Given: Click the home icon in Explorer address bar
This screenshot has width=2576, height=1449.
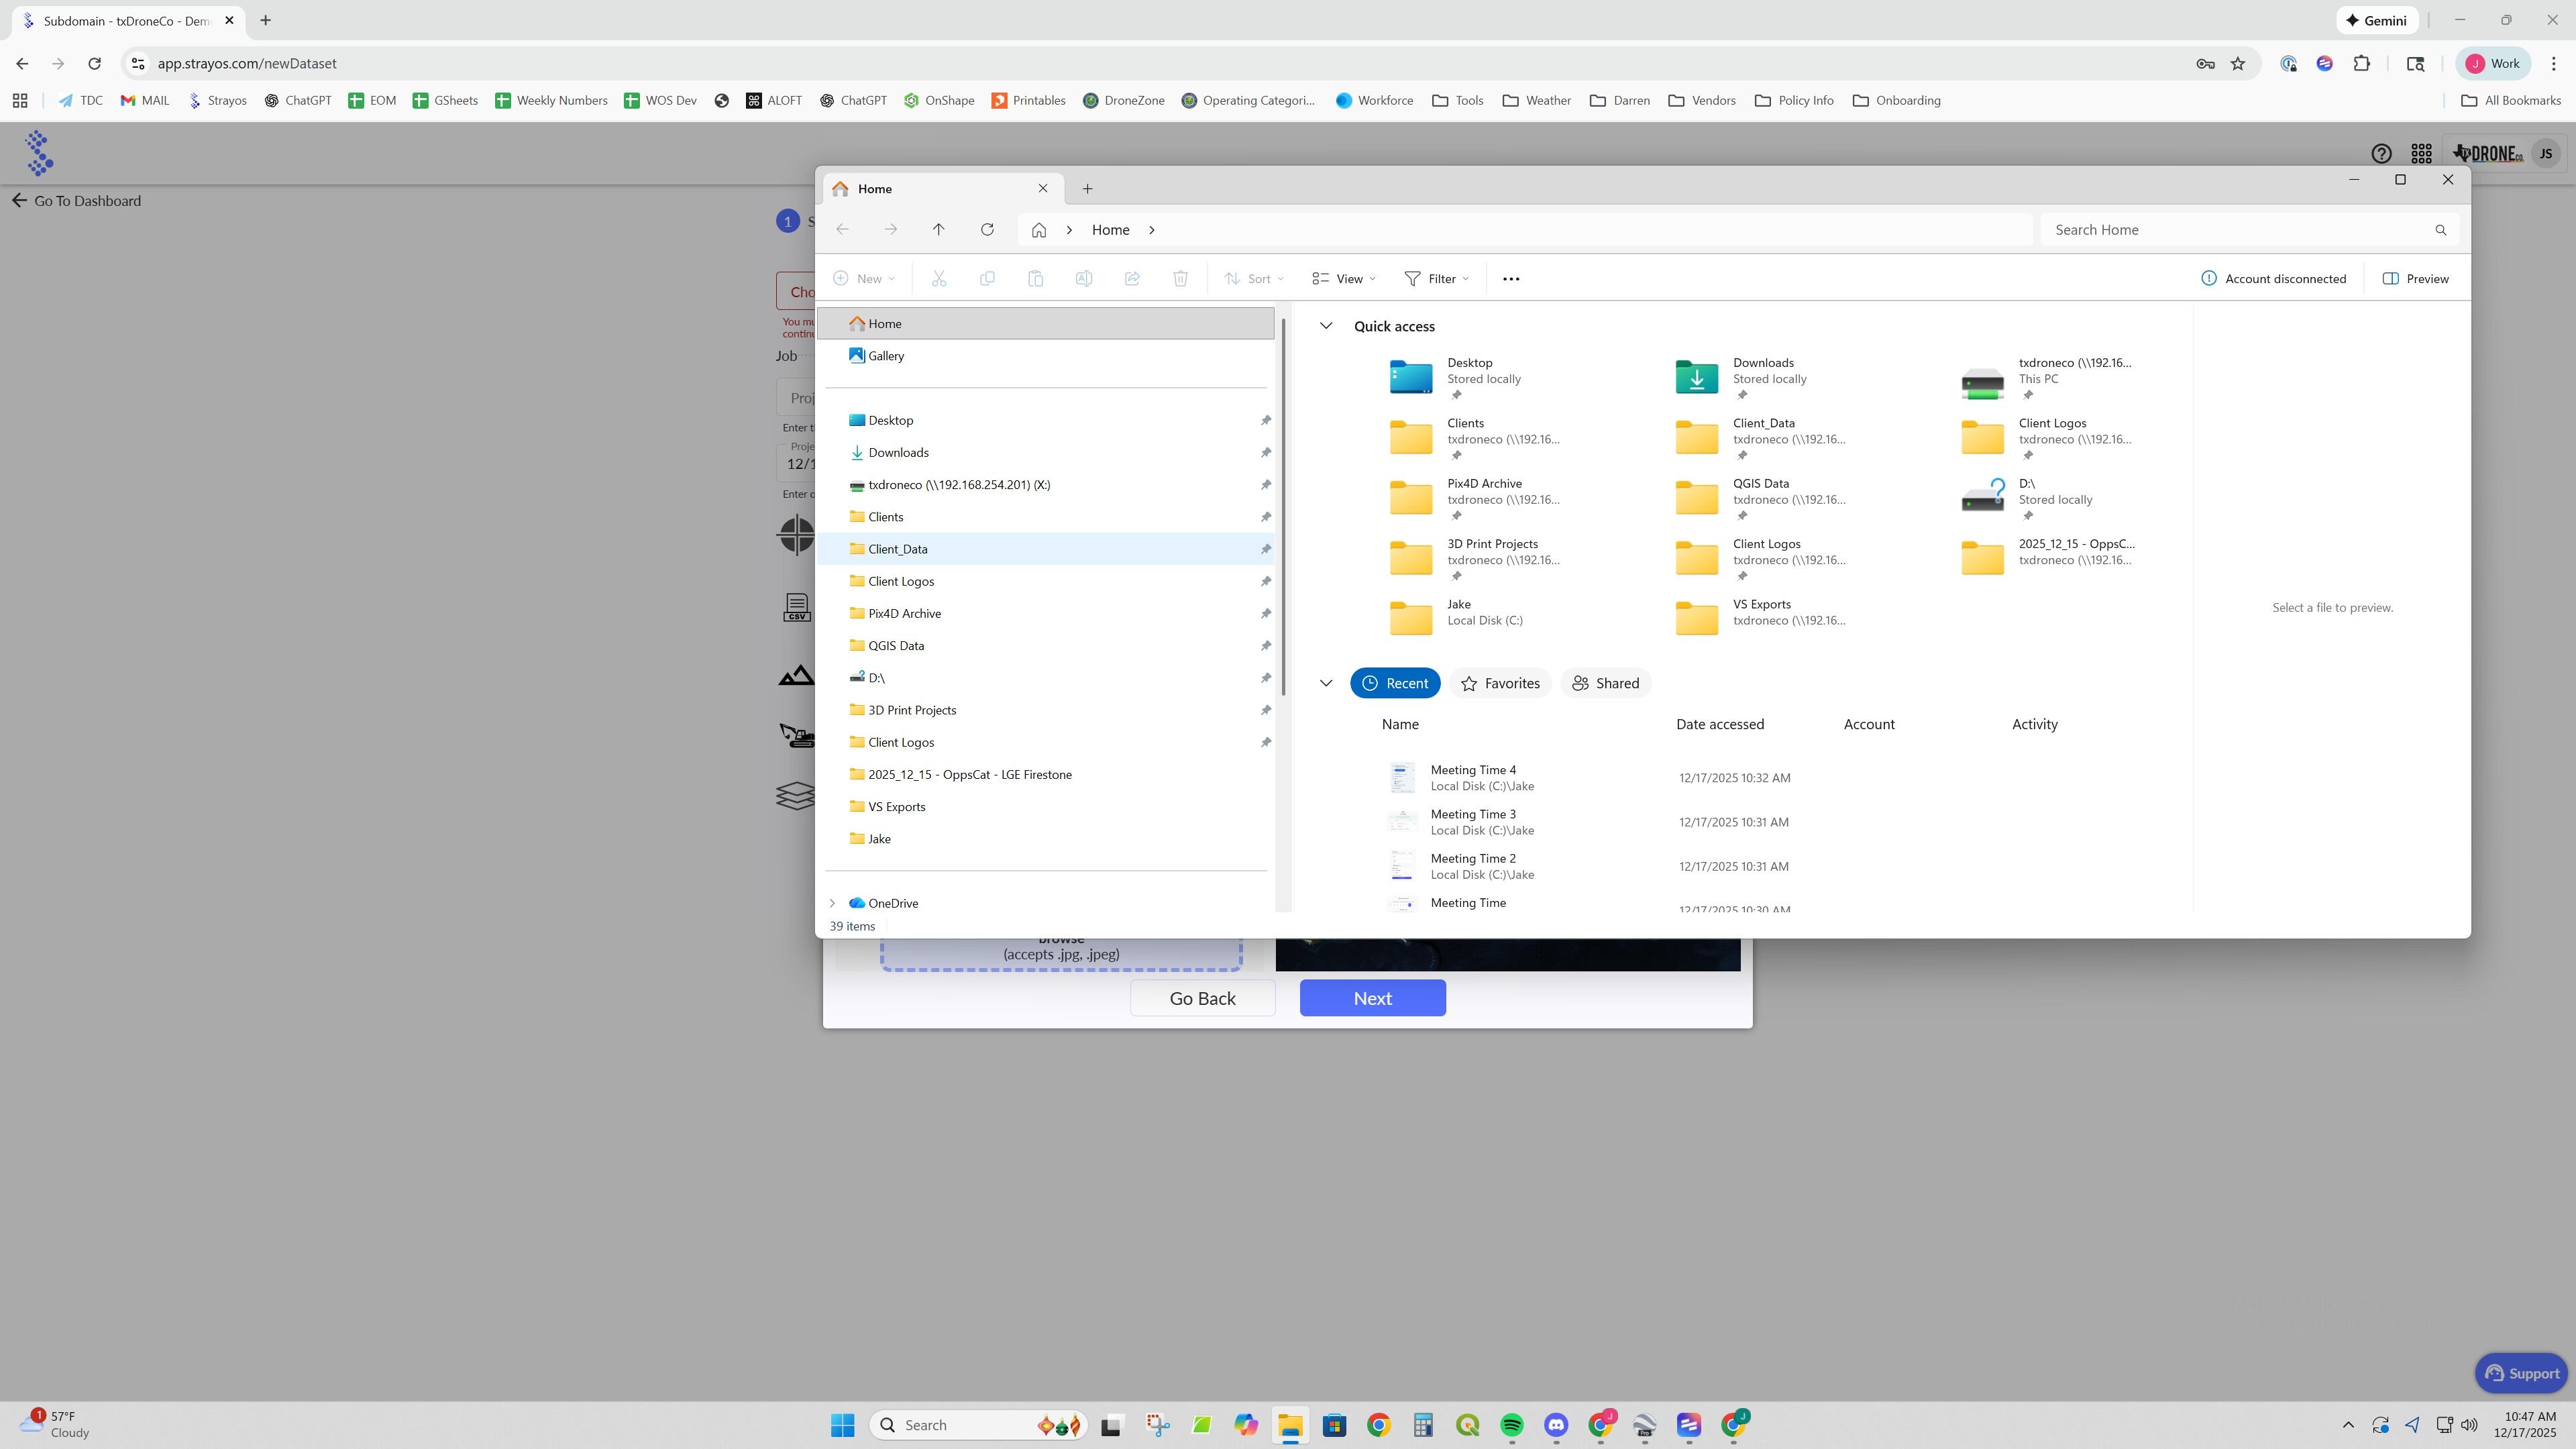Looking at the screenshot, I should click(x=1039, y=230).
